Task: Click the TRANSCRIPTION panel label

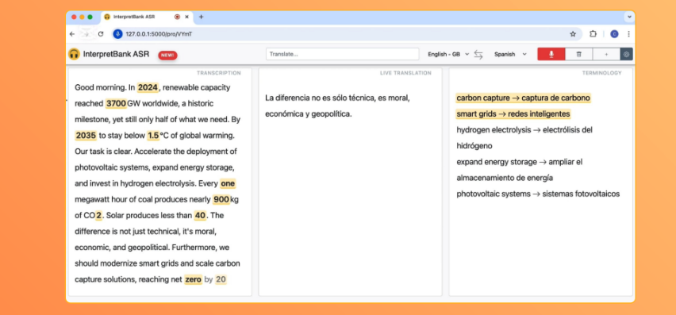Action: click(x=218, y=73)
